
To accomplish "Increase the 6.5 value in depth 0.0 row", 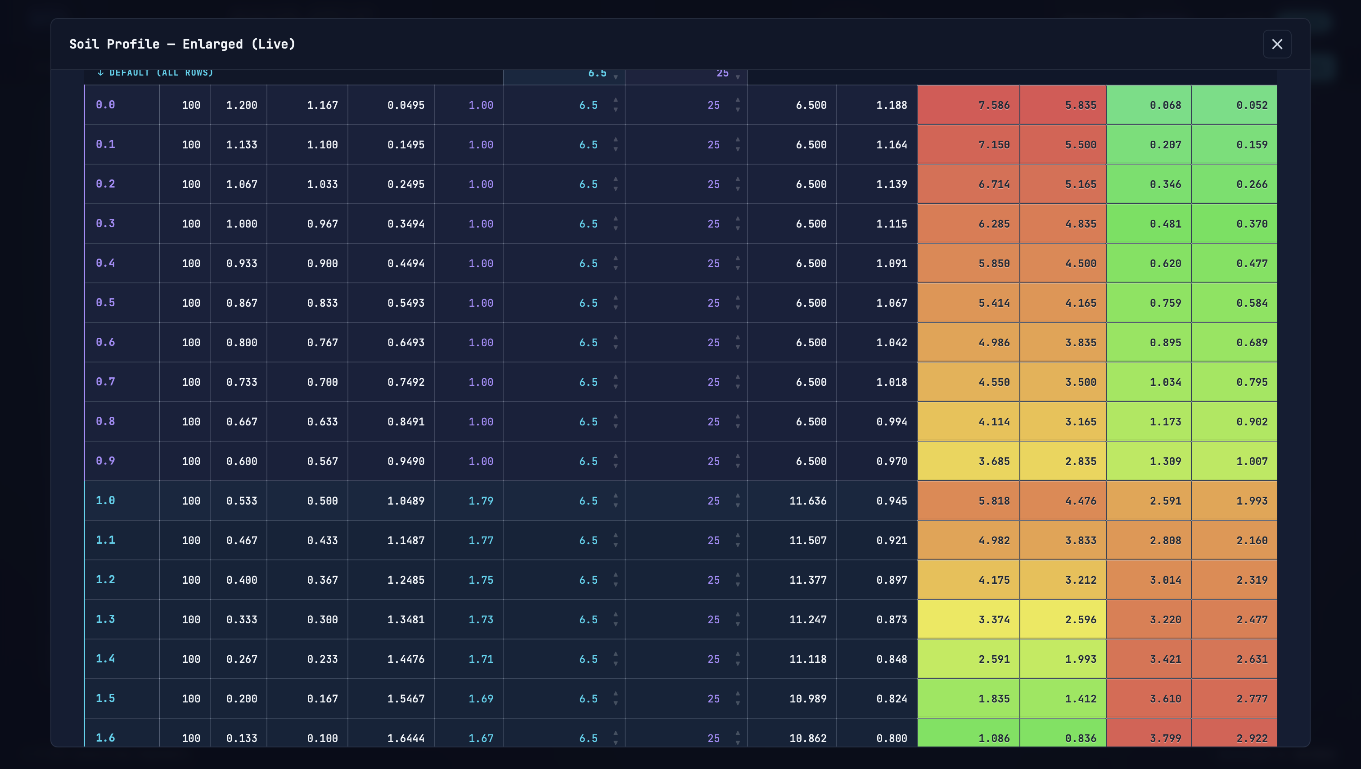I will click(615, 100).
